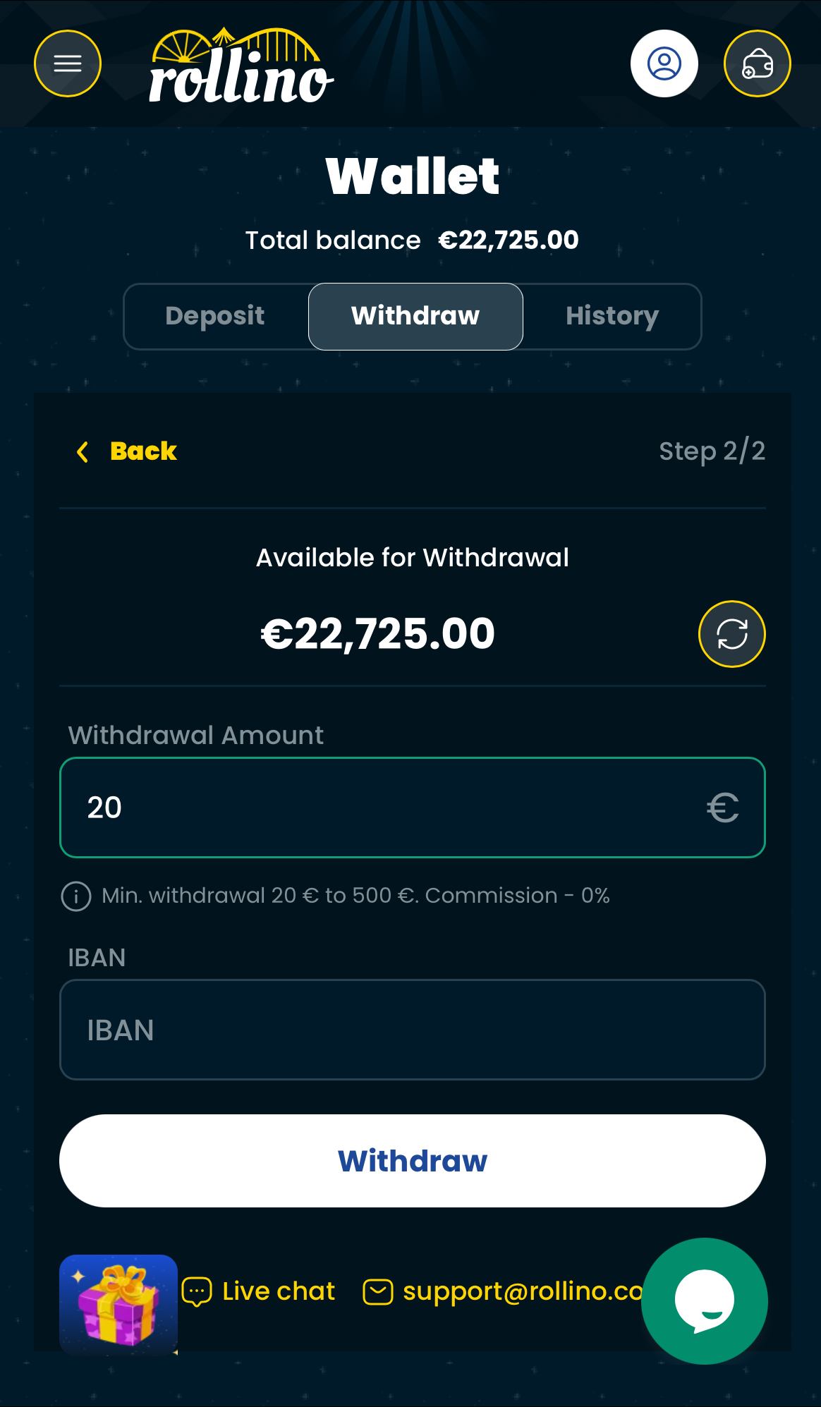Open the gift box promotion

coord(118,1304)
